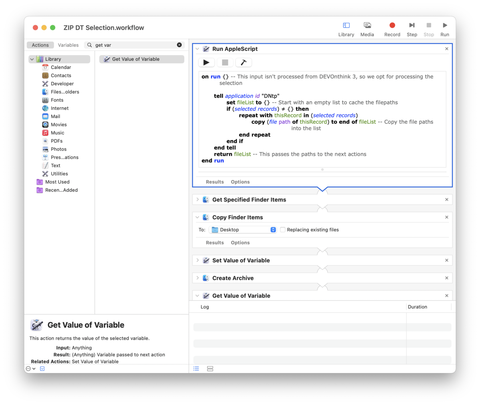Show Options of Copy Finder Items

pos(240,242)
